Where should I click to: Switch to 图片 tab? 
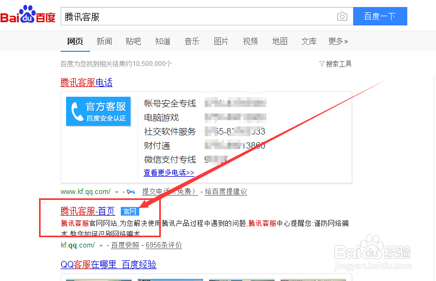[221, 41]
